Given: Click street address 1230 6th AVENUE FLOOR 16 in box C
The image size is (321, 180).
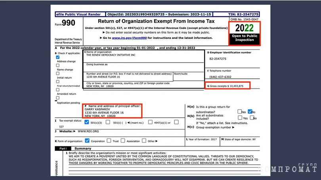Looking at the screenshot, I should coord(103,77).
